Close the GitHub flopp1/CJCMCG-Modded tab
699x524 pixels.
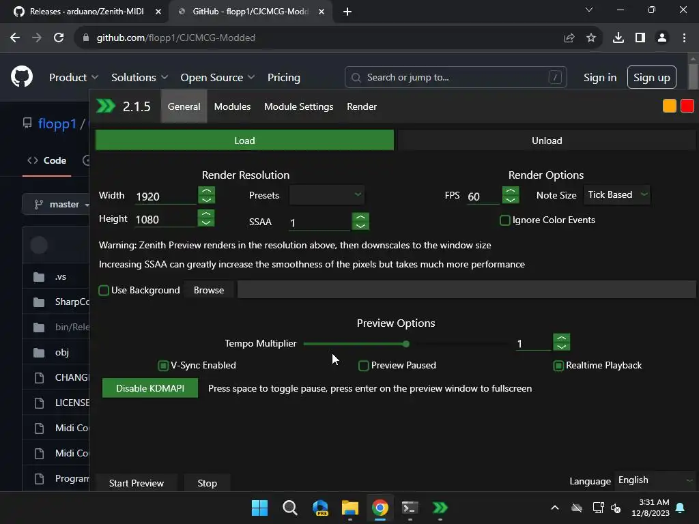pyautogui.click(x=321, y=12)
